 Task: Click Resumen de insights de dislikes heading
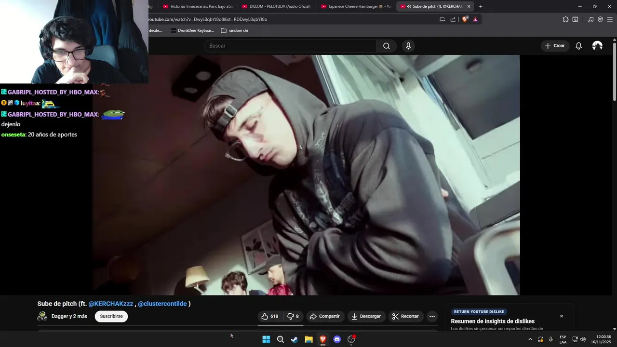click(493, 321)
